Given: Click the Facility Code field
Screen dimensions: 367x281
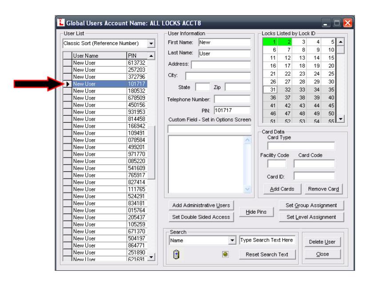Looking at the screenshot, I should click(277, 164).
